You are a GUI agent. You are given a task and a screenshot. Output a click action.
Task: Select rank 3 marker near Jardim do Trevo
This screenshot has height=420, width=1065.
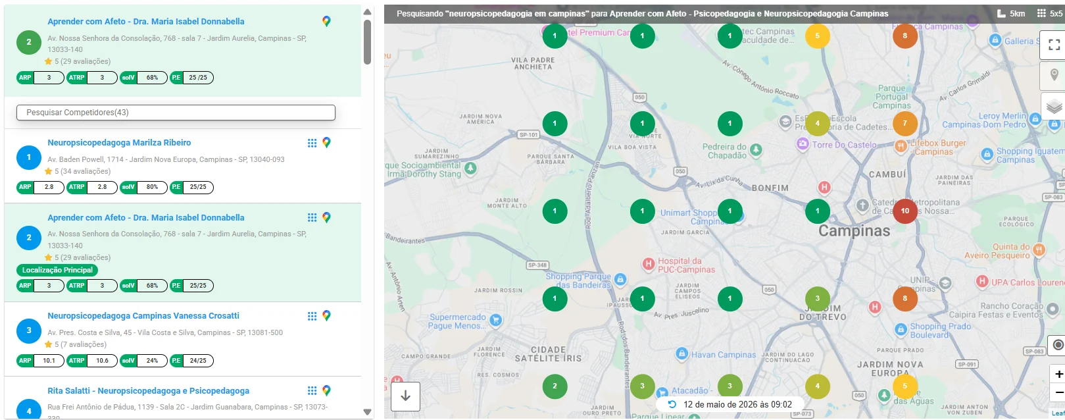click(x=818, y=299)
